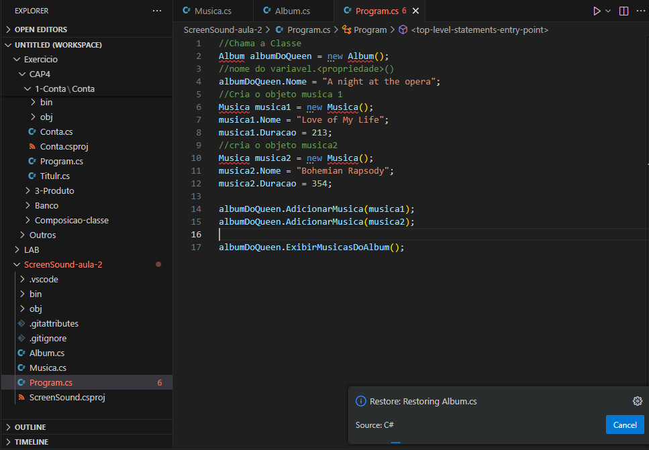Close the Program.cs editor tab
This screenshot has width=649, height=450.
[x=416, y=11]
